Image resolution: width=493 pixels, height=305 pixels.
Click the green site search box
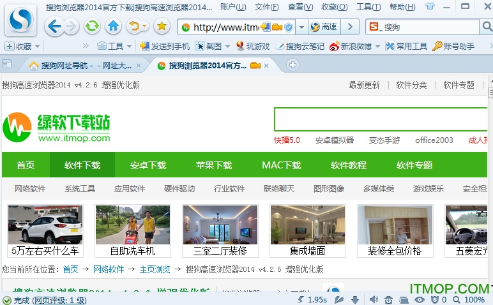pos(381,119)
